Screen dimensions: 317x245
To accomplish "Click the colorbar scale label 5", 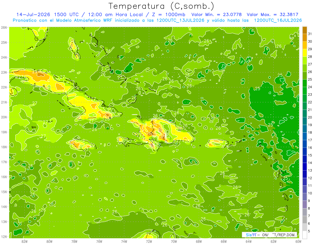I will coord(309,231).
